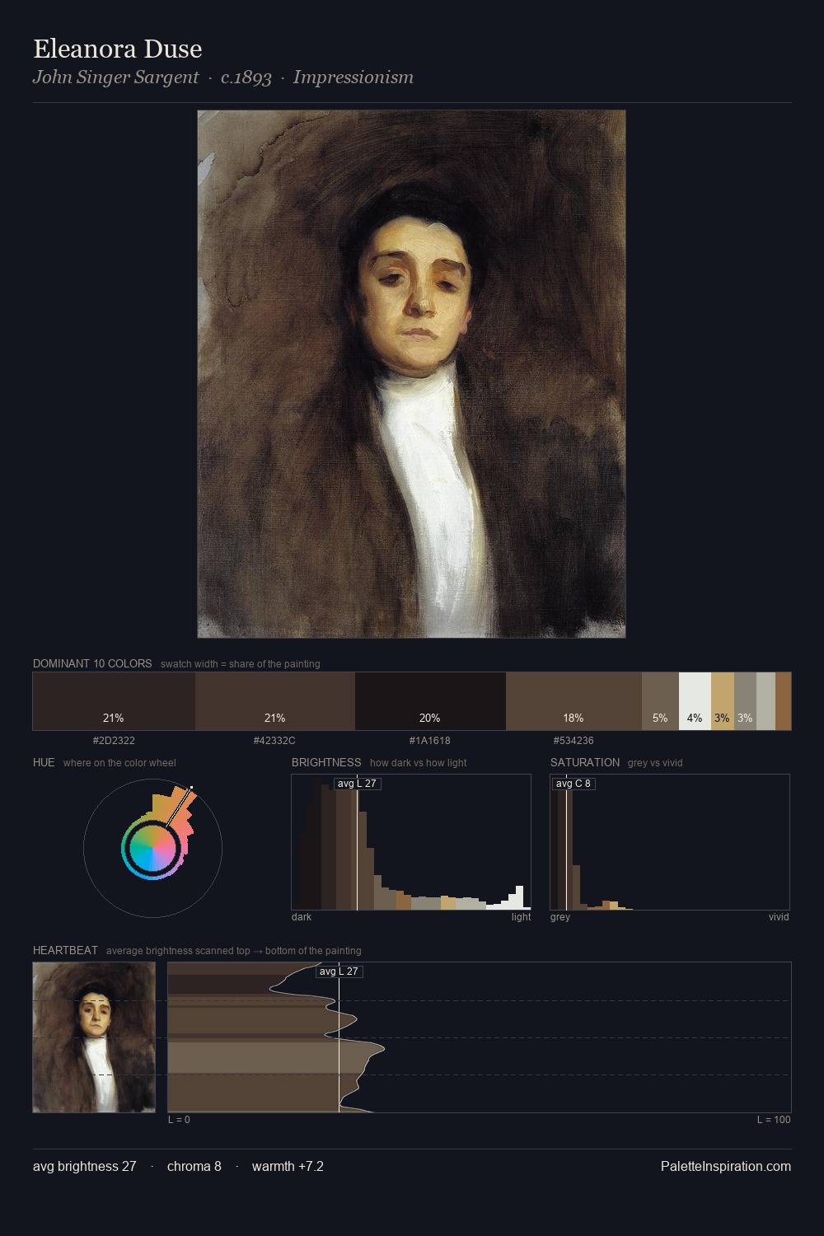Screen dimensions: 824x1236
Task: Click the main Eleanora Duse painting image
Action: point(411,374)
